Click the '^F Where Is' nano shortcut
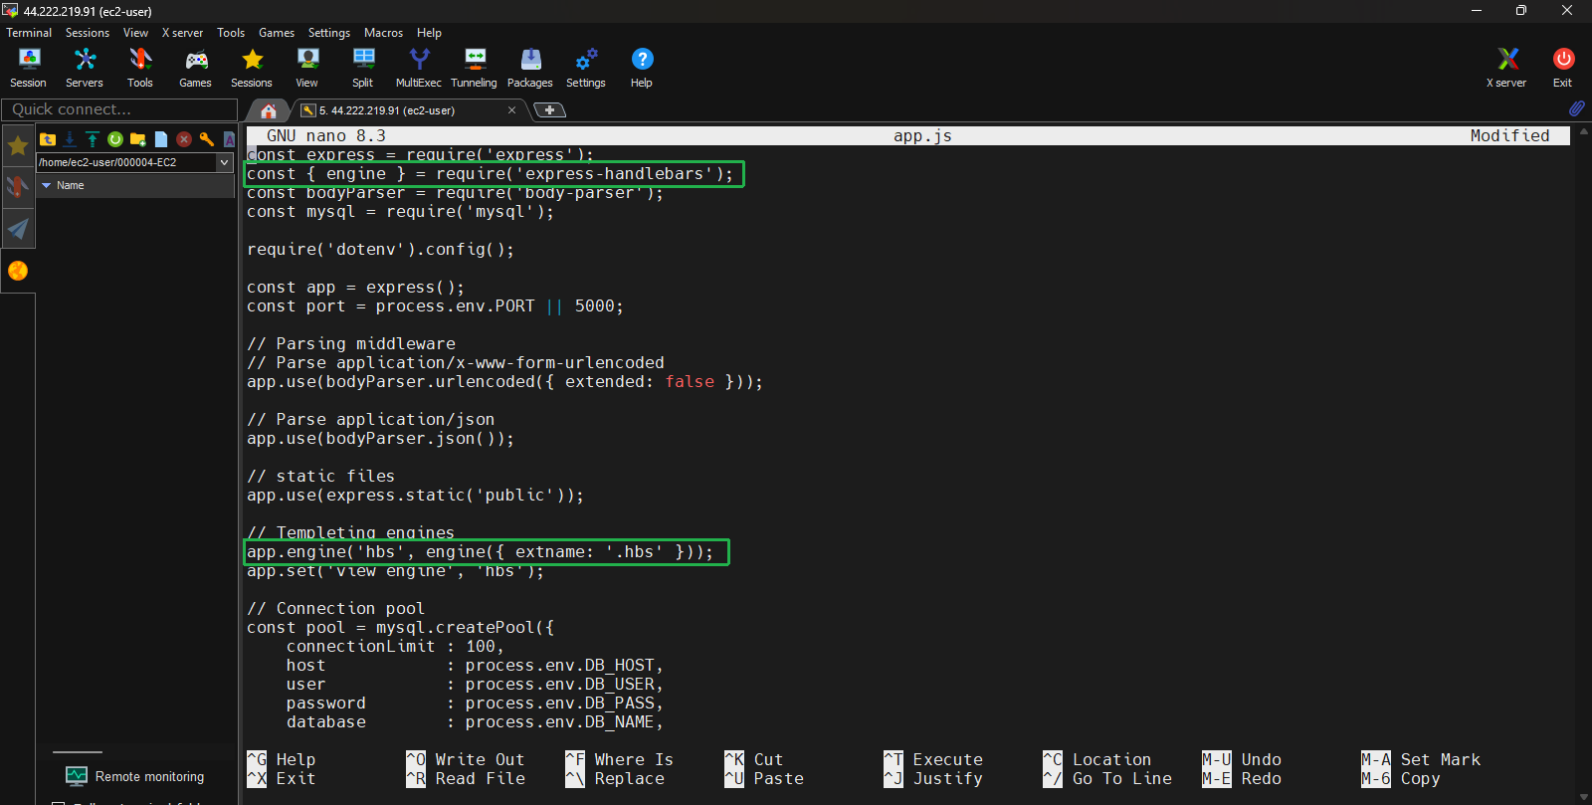The width and height of the screenshot is (1592, 805). tap(620, 759)
